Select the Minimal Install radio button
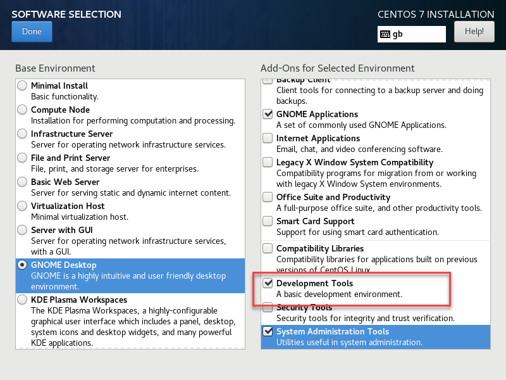This screenshot has height=380, width=506. [x=23, y=85]
